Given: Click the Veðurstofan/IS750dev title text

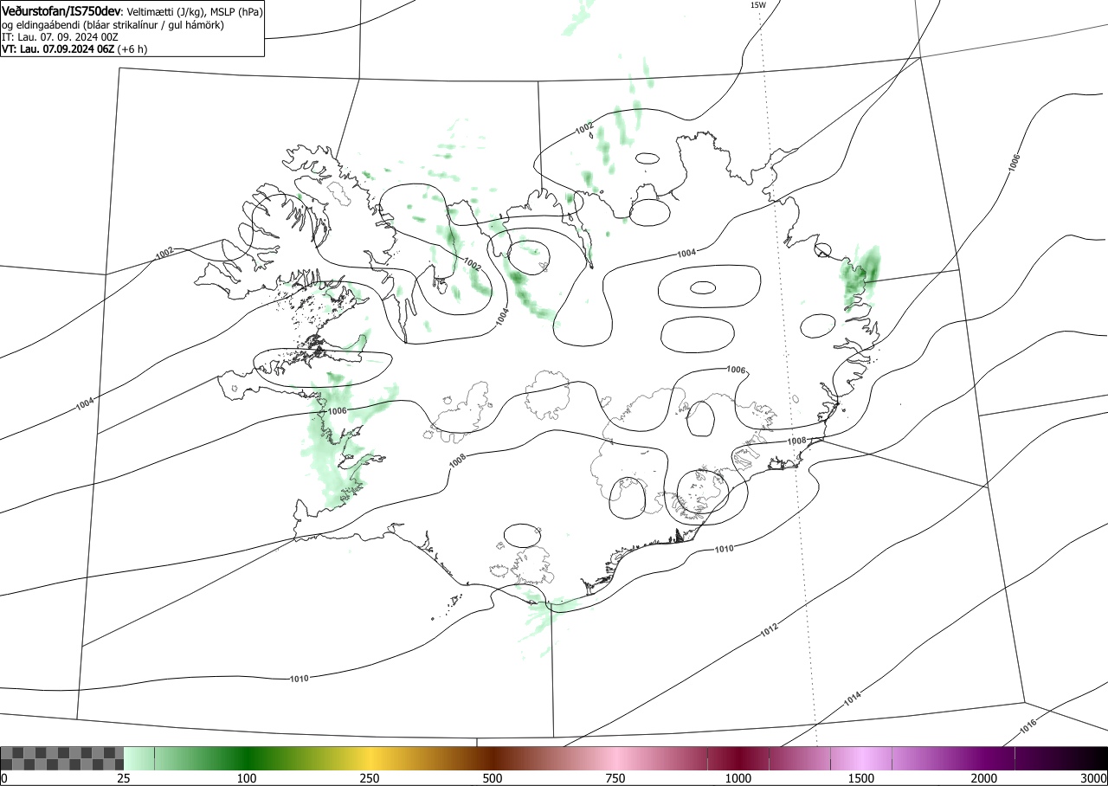Looking at the screenshot, I should [62, 11].
